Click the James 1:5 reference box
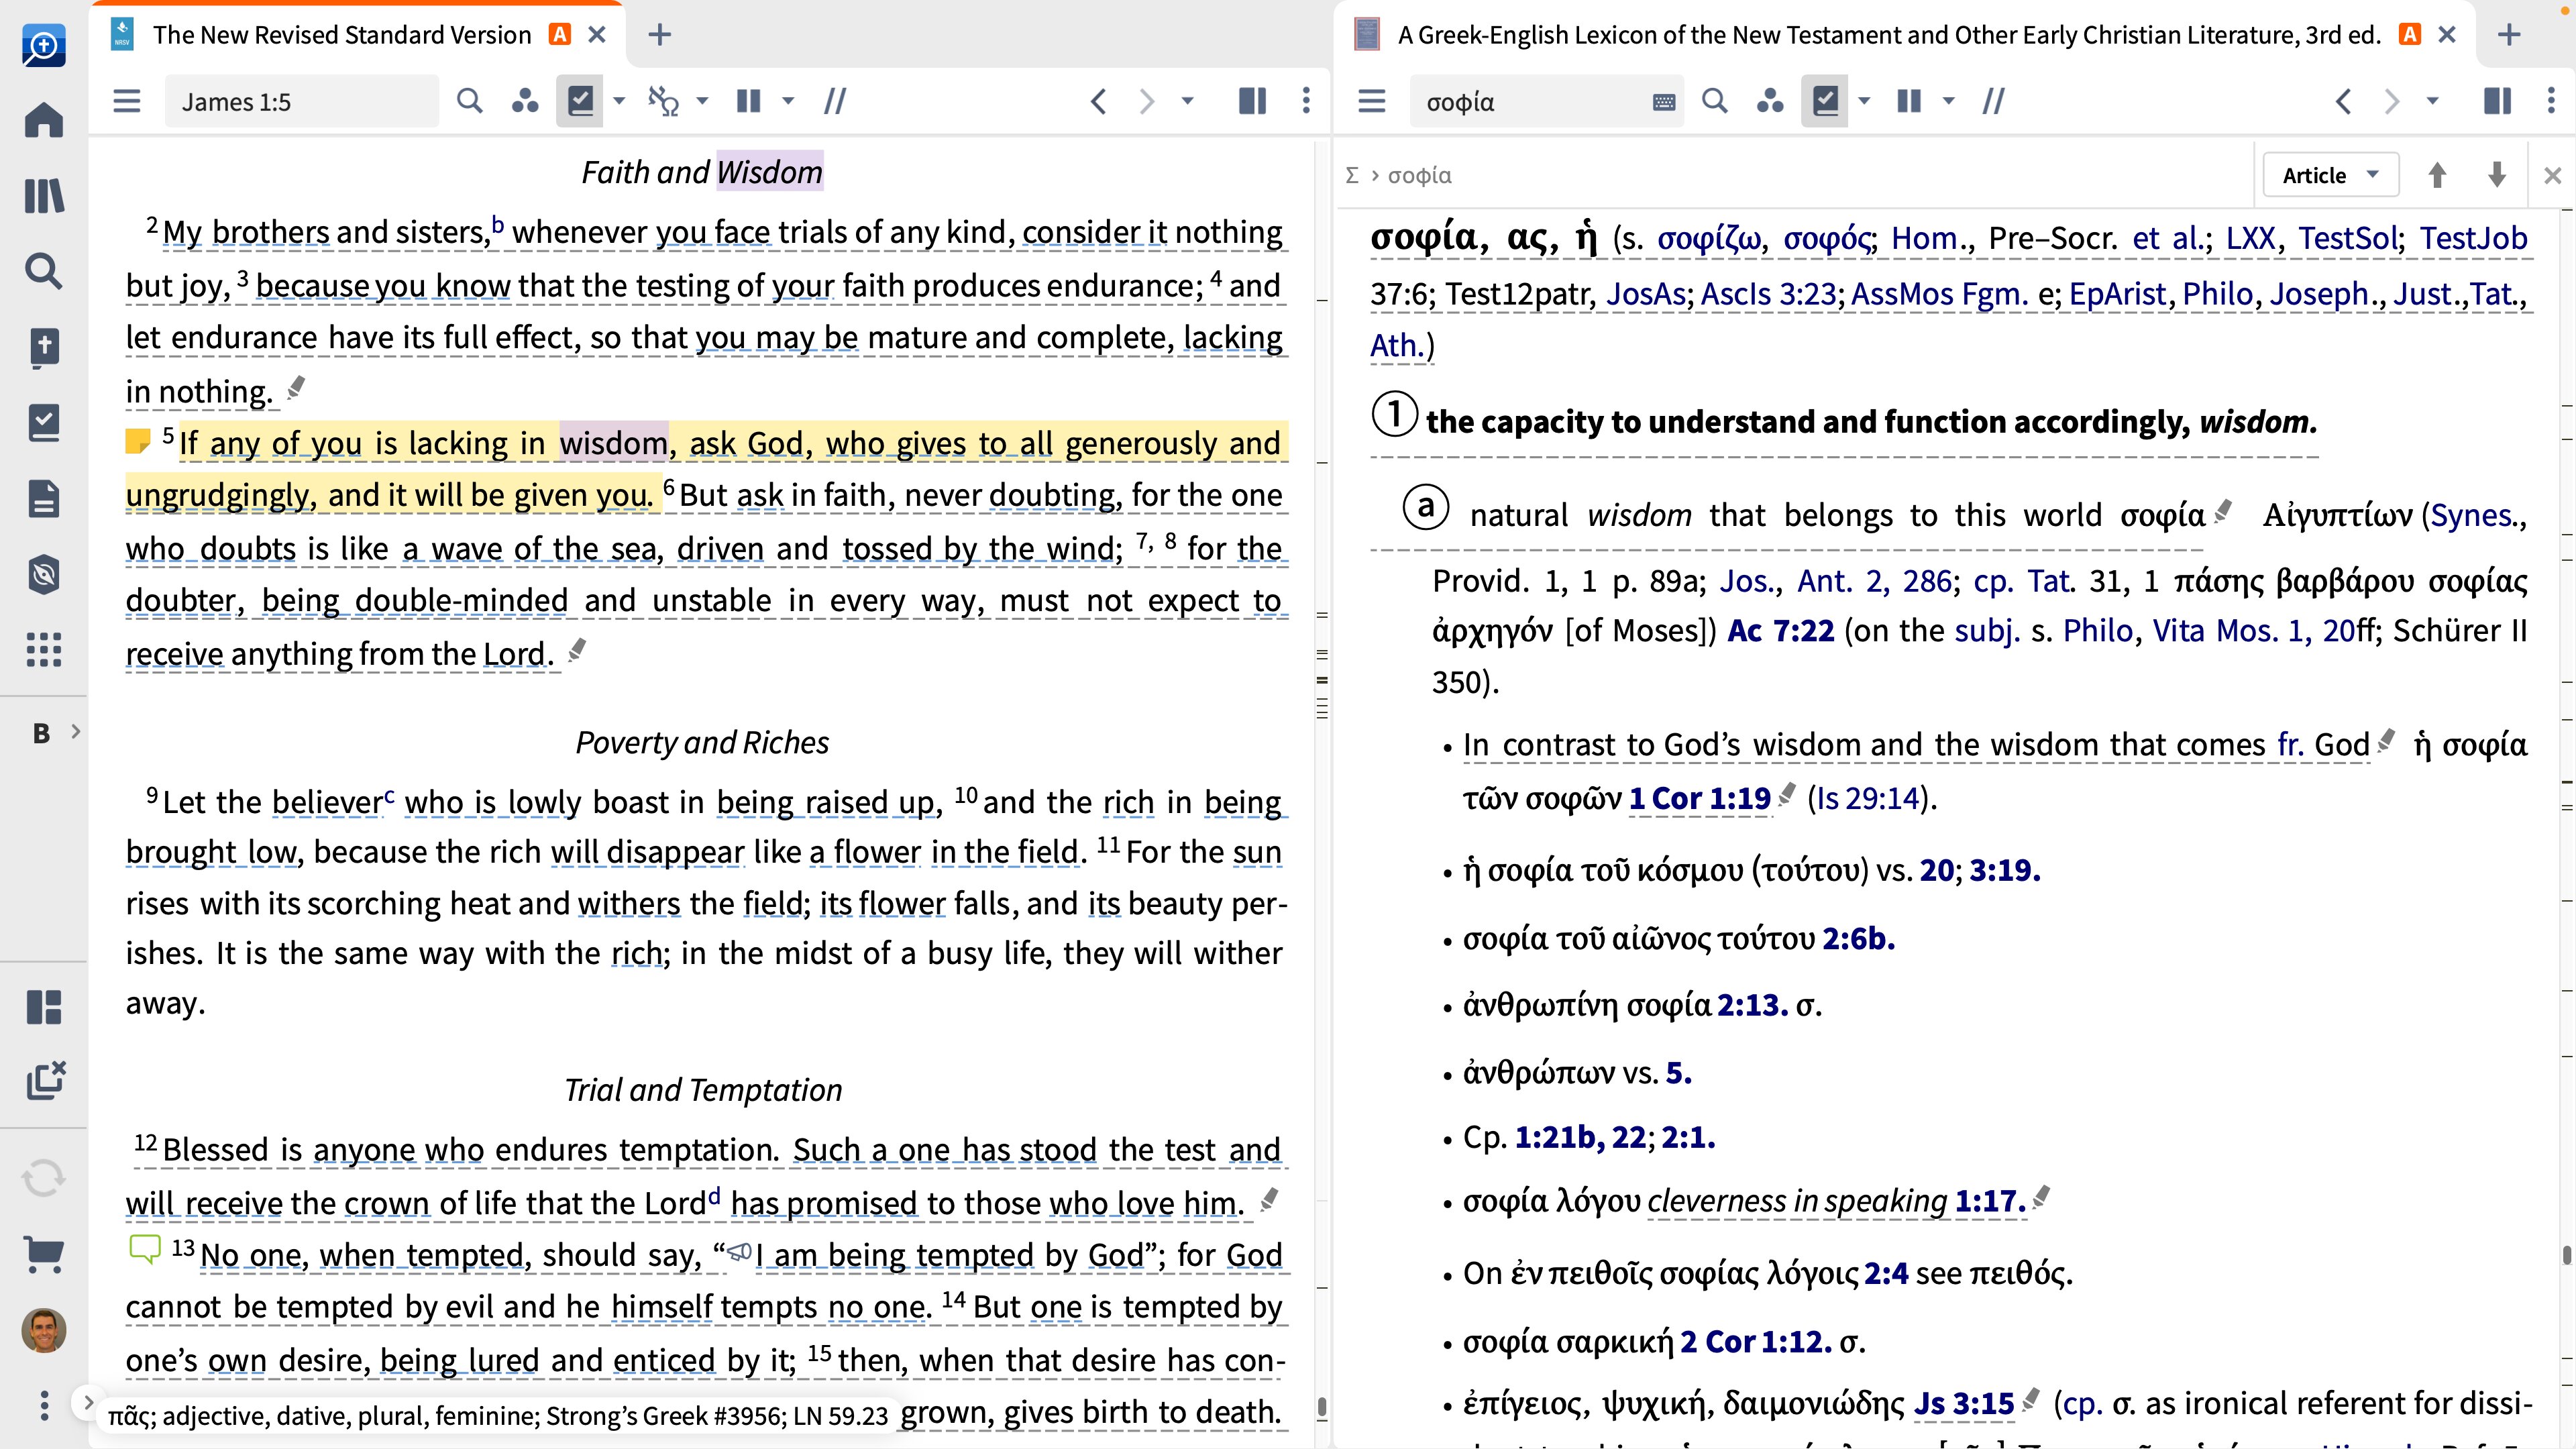2576x1449 pixels. (300, 102)
